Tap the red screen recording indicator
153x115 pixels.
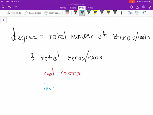[x=132, y=2]
